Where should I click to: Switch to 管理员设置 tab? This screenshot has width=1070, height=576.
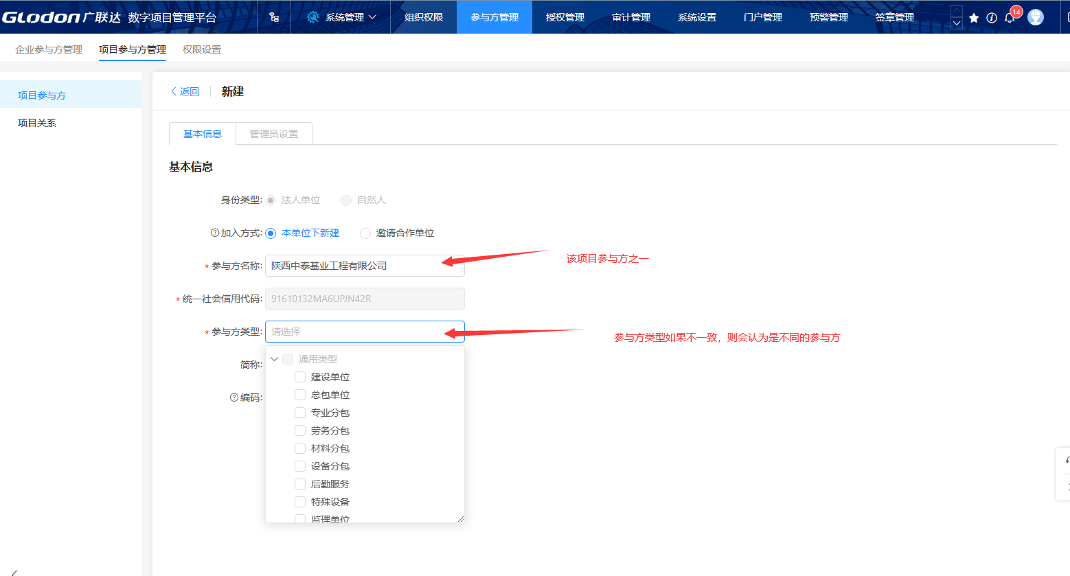coord(274,134)
